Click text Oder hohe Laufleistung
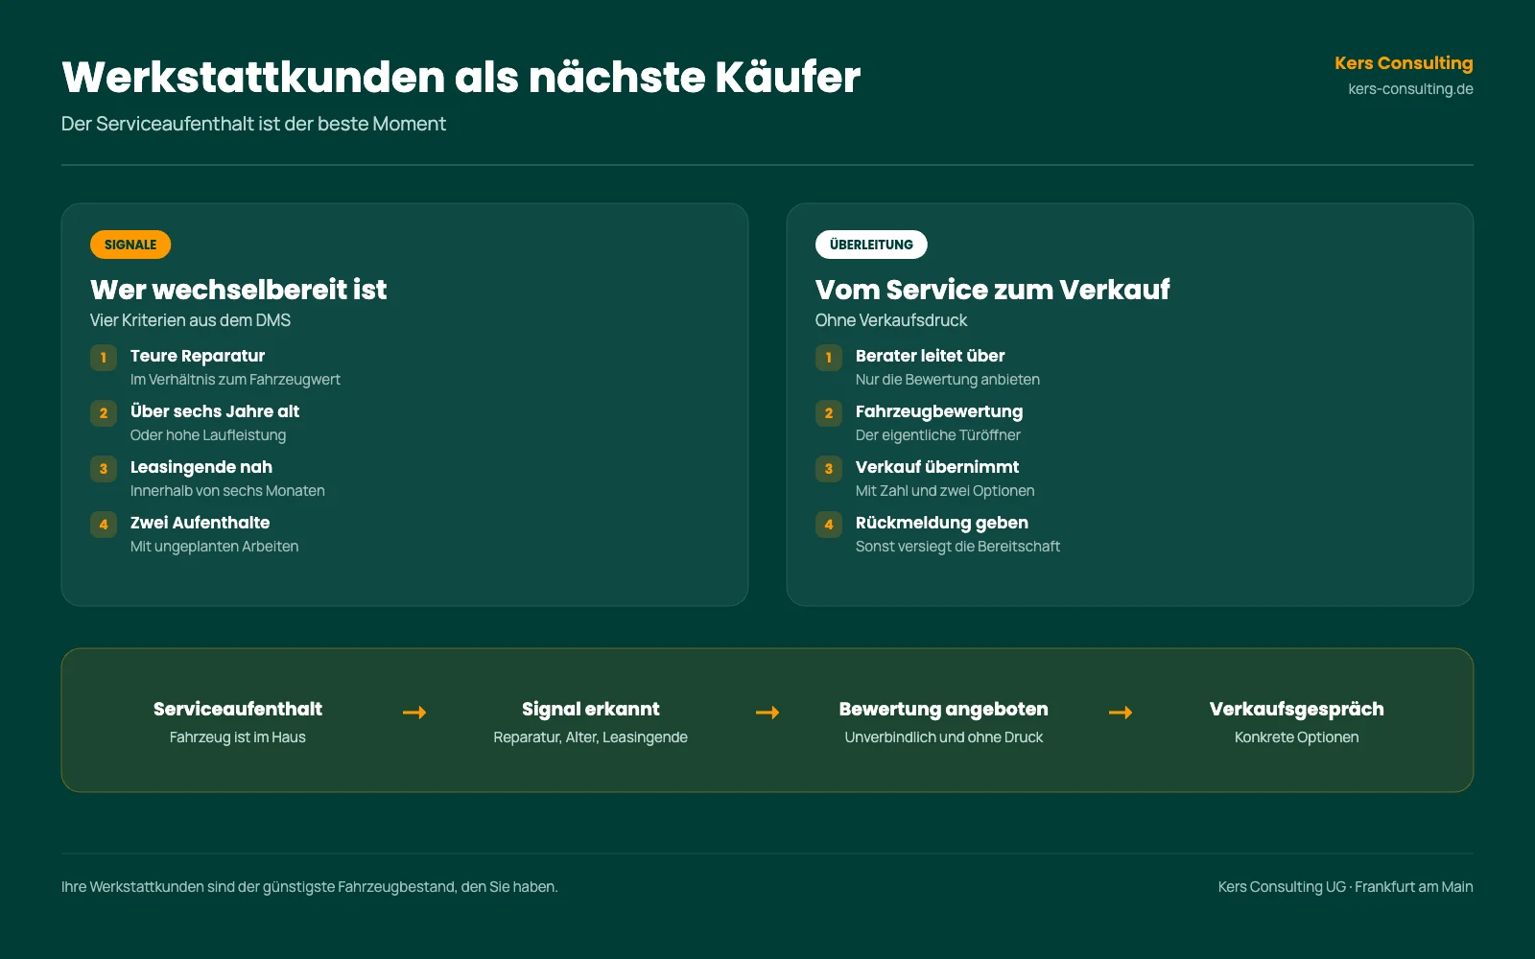The height and width of the screenshot is (959, 1535). (208, 435)
